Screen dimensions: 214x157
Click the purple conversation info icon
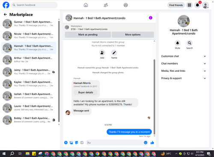[151, 18]
